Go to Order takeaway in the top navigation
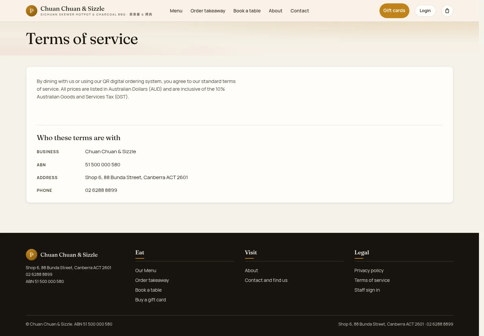484x336 pixels. pos(208,11)
